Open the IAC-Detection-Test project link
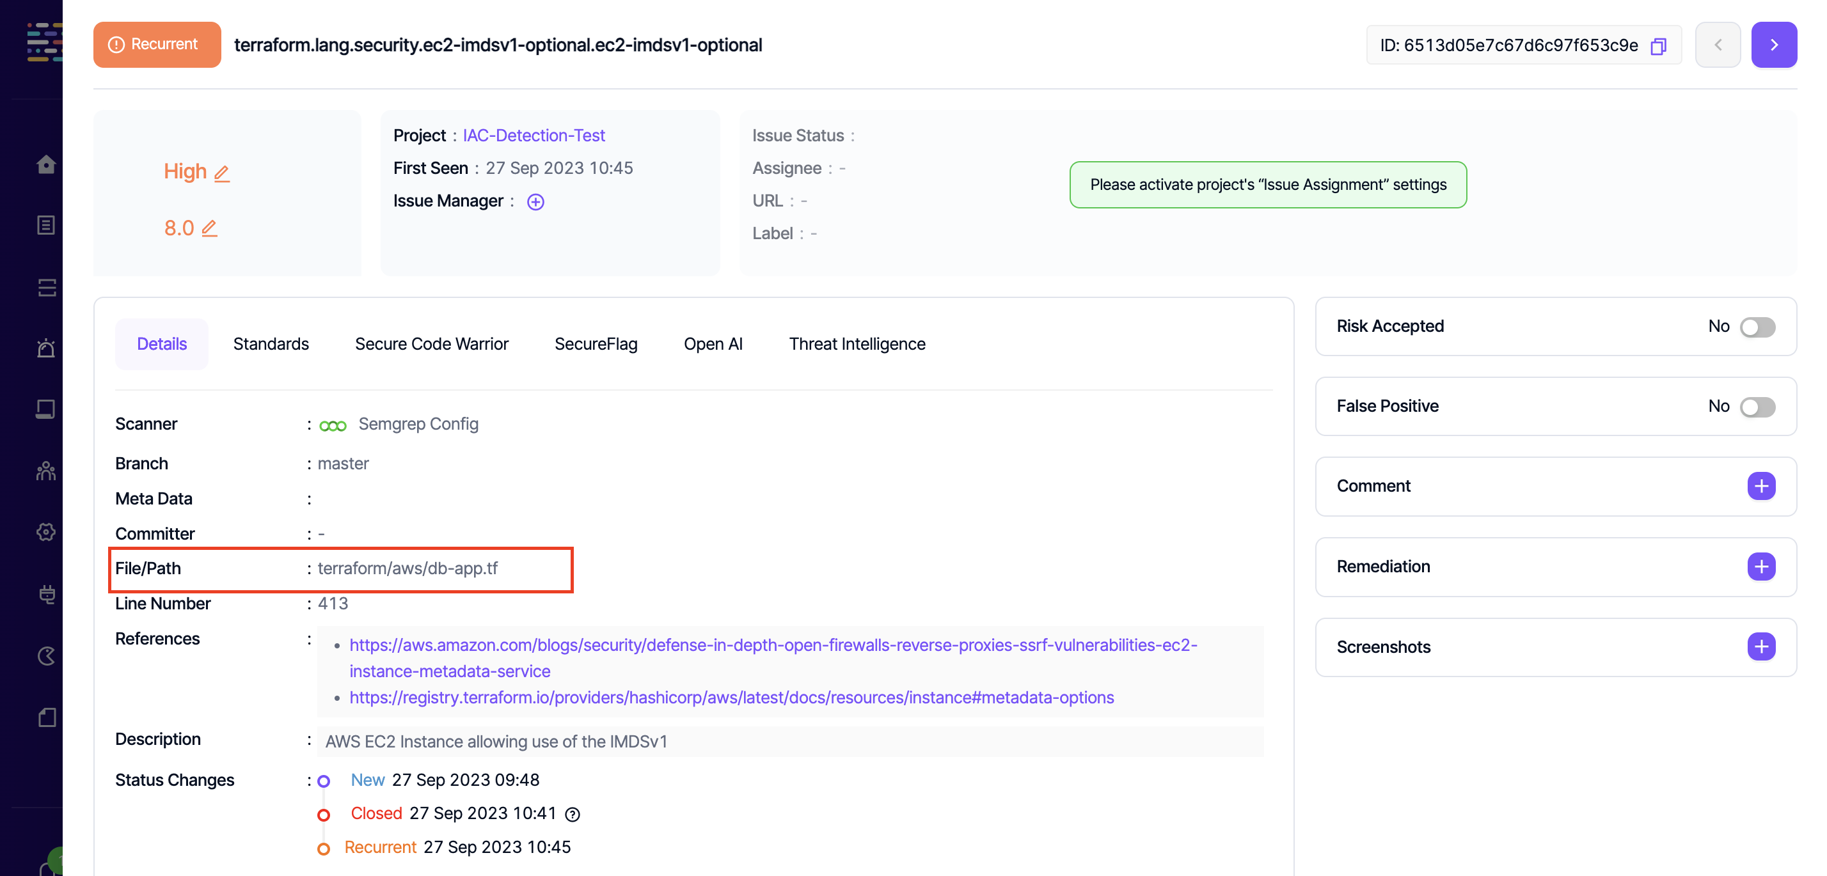The width and height of the screenshot is (1827, 876). pyautogui.click(x=534, y=136)
